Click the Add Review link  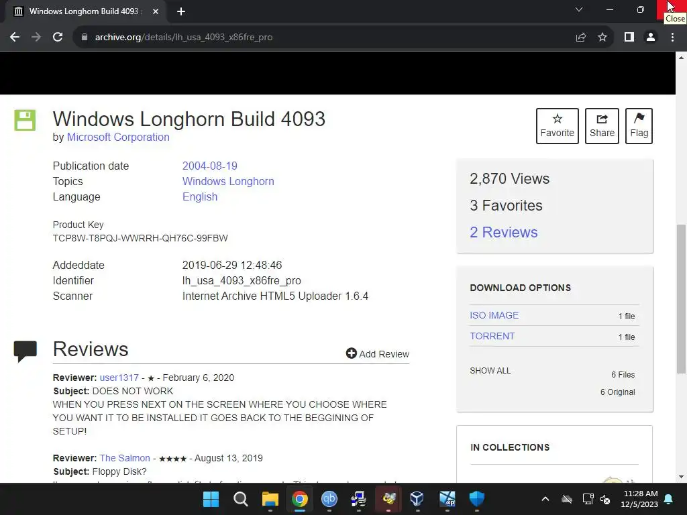pyautogui.click(x=377, y=353)
